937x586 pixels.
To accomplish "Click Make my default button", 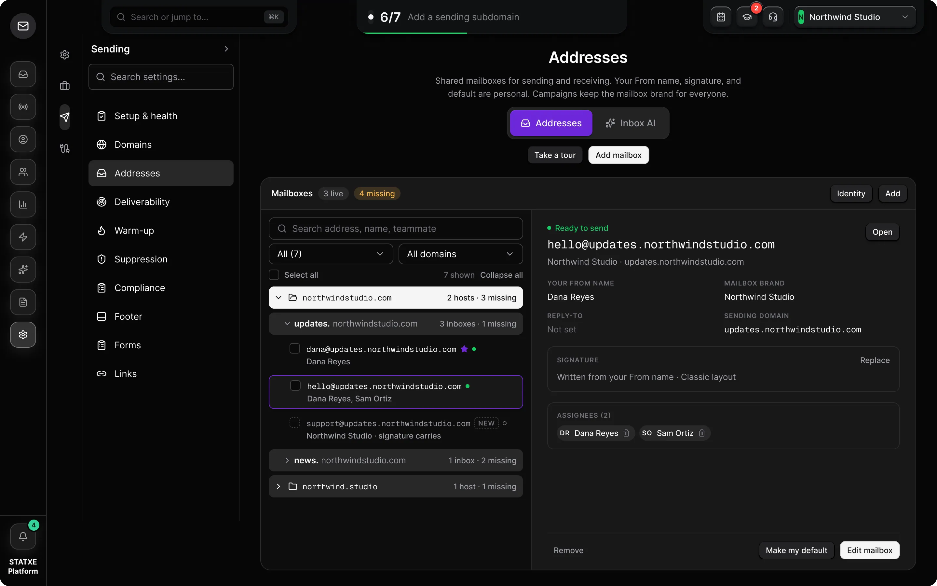I will coord(796,550).
